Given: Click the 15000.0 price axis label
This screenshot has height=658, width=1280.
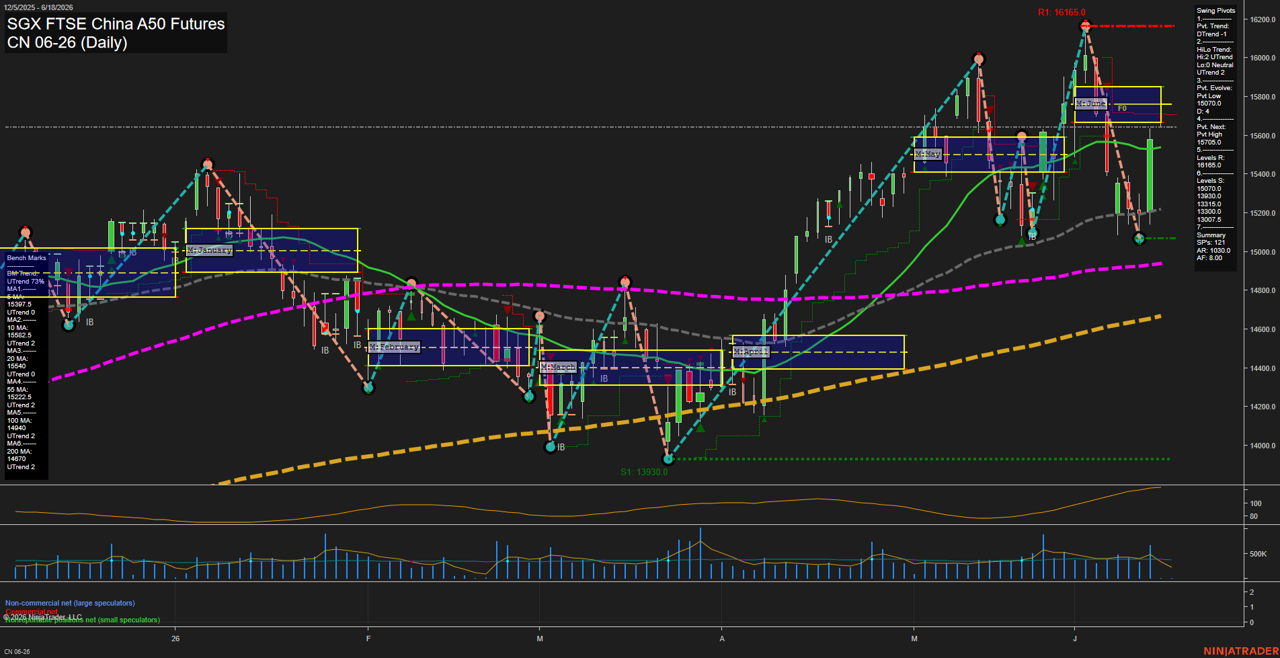Looking at the screenshot, I should tap(1263, 252).
